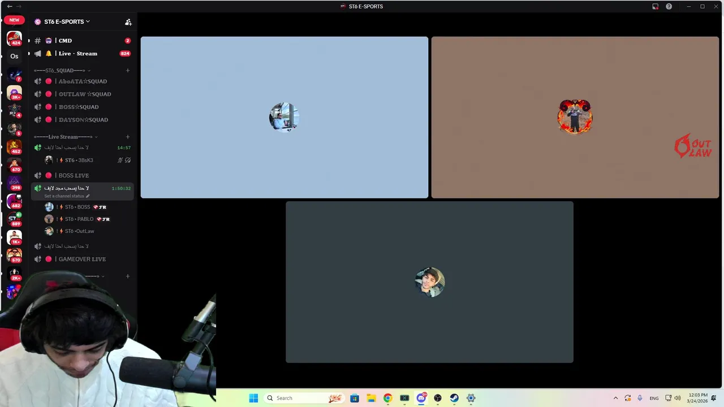Click the muted mic icon next to 3BsK3
The height and width of the screenshot is (407, 724).
coord(120,161)
